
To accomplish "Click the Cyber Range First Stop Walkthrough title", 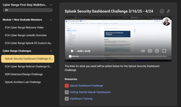I will (25, 5).
